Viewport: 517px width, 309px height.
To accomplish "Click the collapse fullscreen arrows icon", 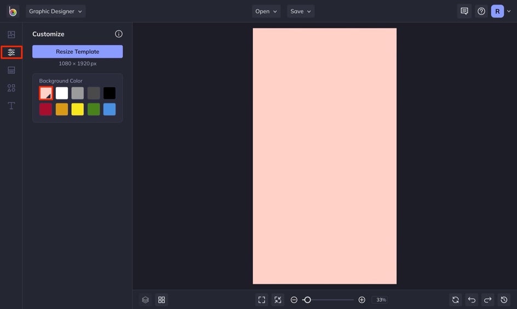I will (x=278, y=300).
